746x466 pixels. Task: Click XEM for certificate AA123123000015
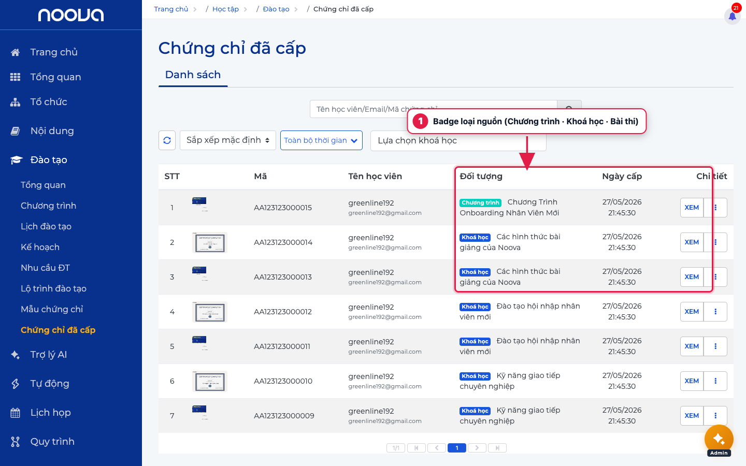[692, 208]
